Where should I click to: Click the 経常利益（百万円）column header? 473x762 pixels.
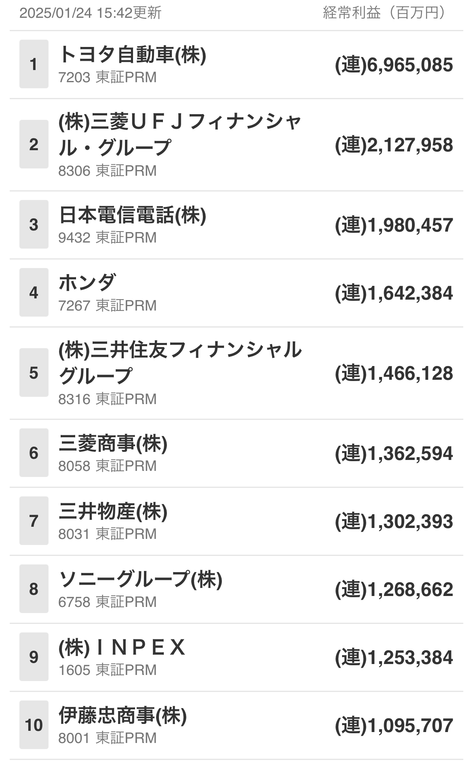[384, 13]
